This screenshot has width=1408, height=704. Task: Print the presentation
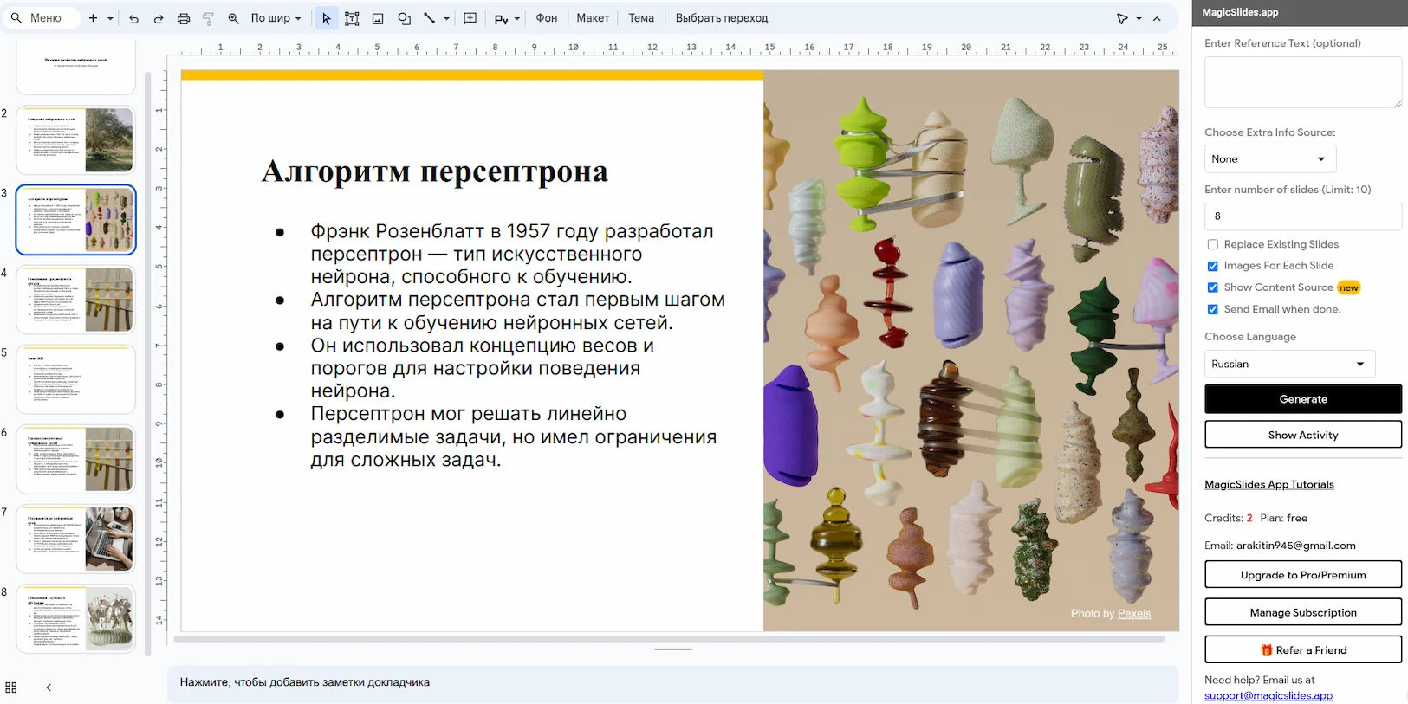click(x=184, y=18)
